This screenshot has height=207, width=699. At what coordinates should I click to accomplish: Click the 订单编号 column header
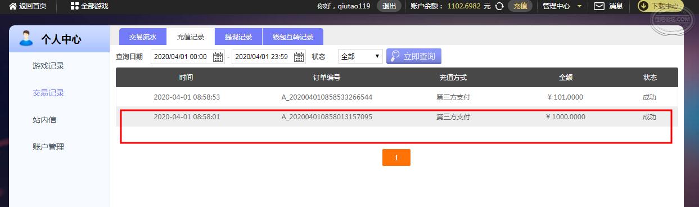[327, 78]
